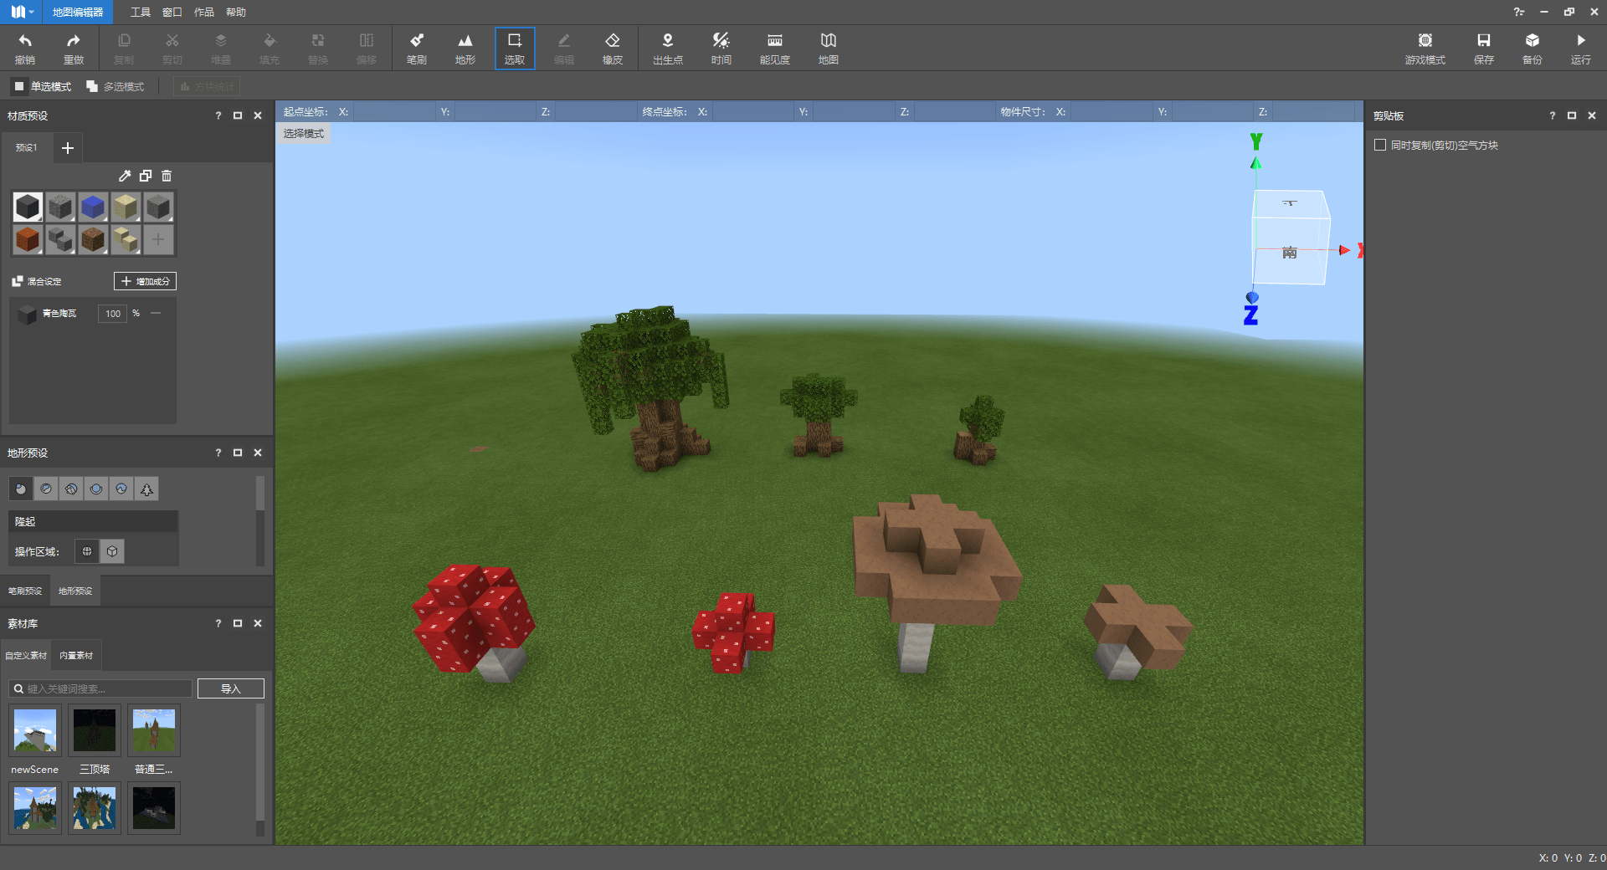Click the 青色陶瓦 percentage input field
Screen dimensions: 1607x870
pyautogui.click(x=113, y=313)
